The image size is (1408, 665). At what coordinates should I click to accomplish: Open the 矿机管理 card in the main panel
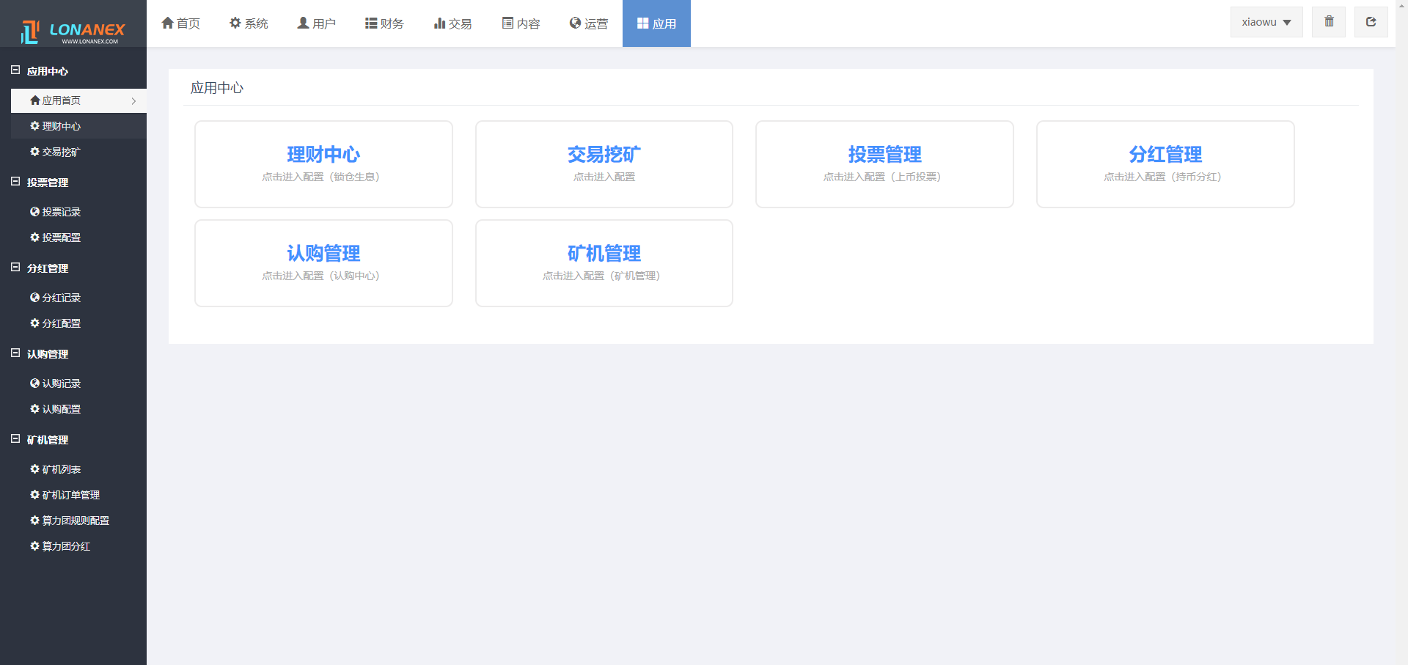click(604, 263)
